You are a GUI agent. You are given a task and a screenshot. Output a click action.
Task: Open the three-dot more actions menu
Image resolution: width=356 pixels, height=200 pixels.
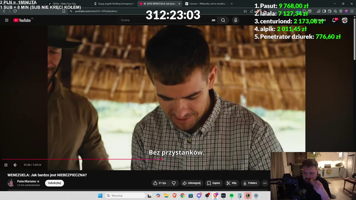click(265, 183)
